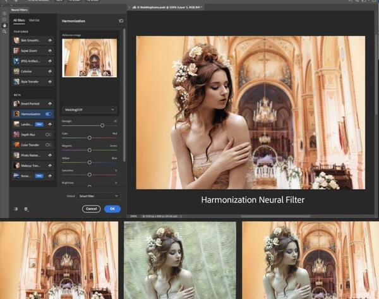379x299 pixels.
Task: Select the Hand tool in Neural Filters
Action: (x=4, y=25)
